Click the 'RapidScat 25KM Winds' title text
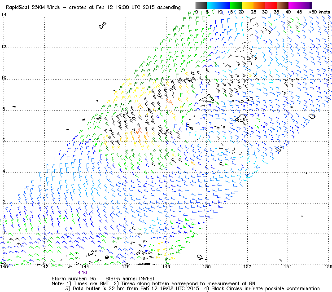The image size is (332, 292). (33, 8)
